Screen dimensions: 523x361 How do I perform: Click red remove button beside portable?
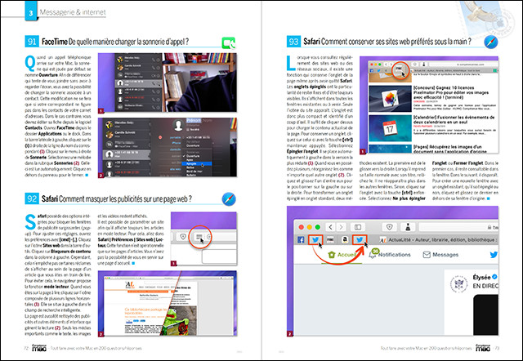point(160,137)
